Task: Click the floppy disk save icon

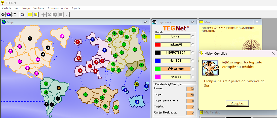Action: pos(22,15)
